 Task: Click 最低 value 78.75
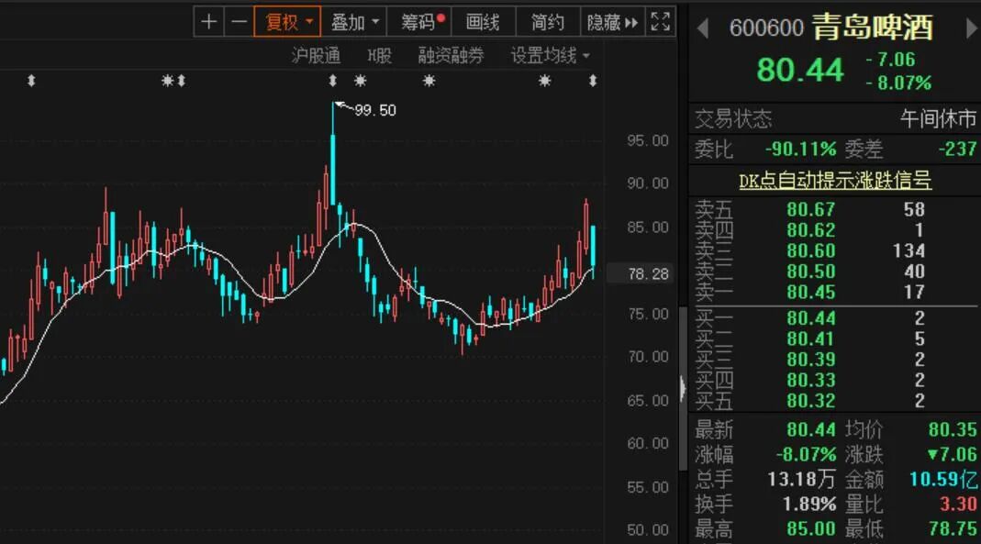coord(953,529)
